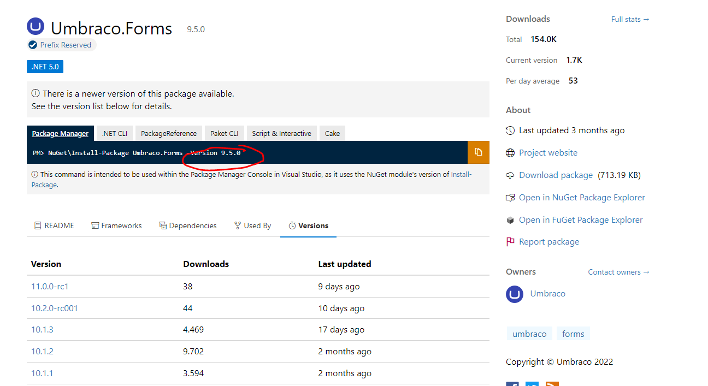This screenshot has width=708, height=386.
Task: Select the Versions tab
Action: [308, 225]
